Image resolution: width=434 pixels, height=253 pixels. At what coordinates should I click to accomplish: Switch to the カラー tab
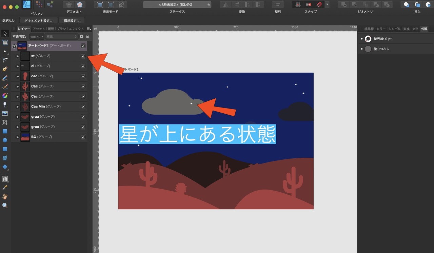click(381, 29)
